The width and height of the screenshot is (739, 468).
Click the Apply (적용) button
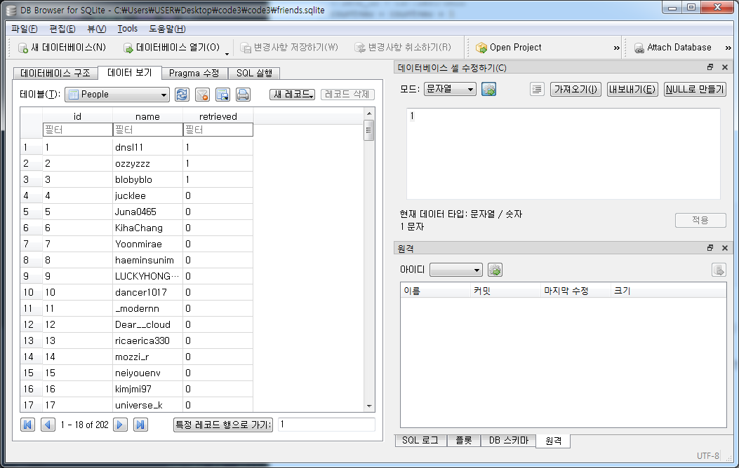pos(700,220)
